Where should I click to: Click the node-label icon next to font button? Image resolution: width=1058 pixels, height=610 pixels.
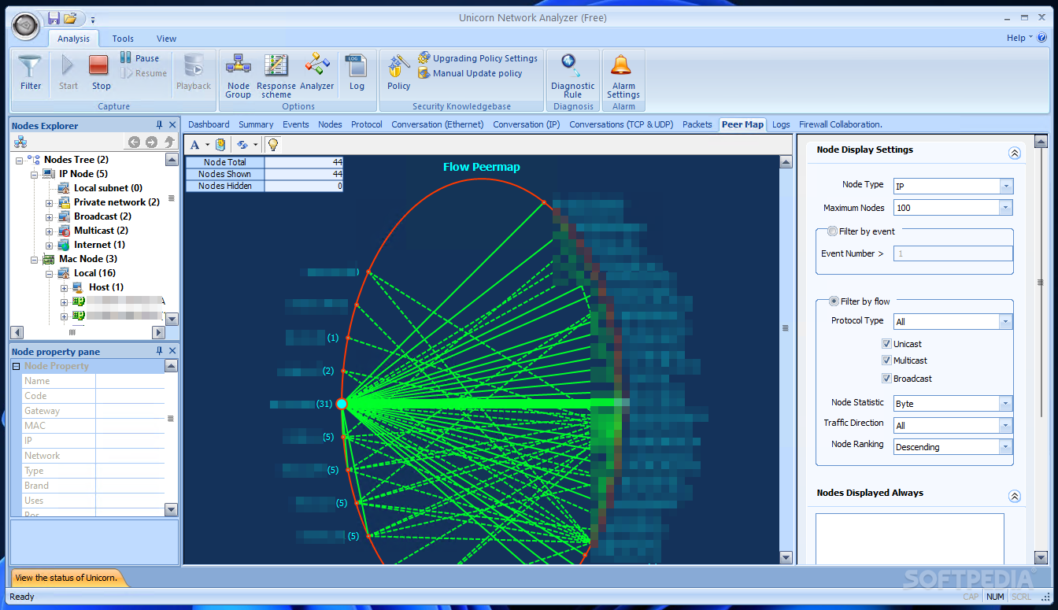coord(220,145)
